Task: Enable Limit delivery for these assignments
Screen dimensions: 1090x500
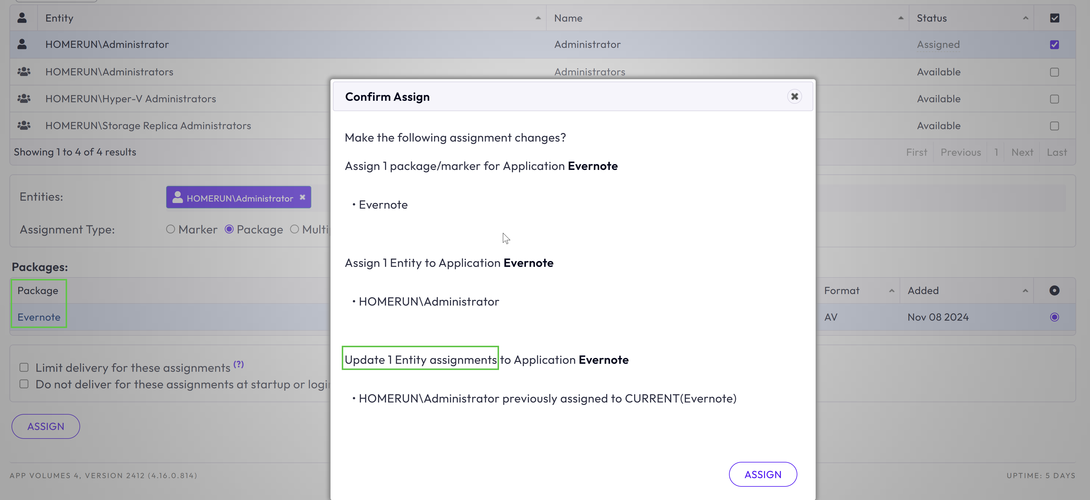Action: [x=24, y=367]
